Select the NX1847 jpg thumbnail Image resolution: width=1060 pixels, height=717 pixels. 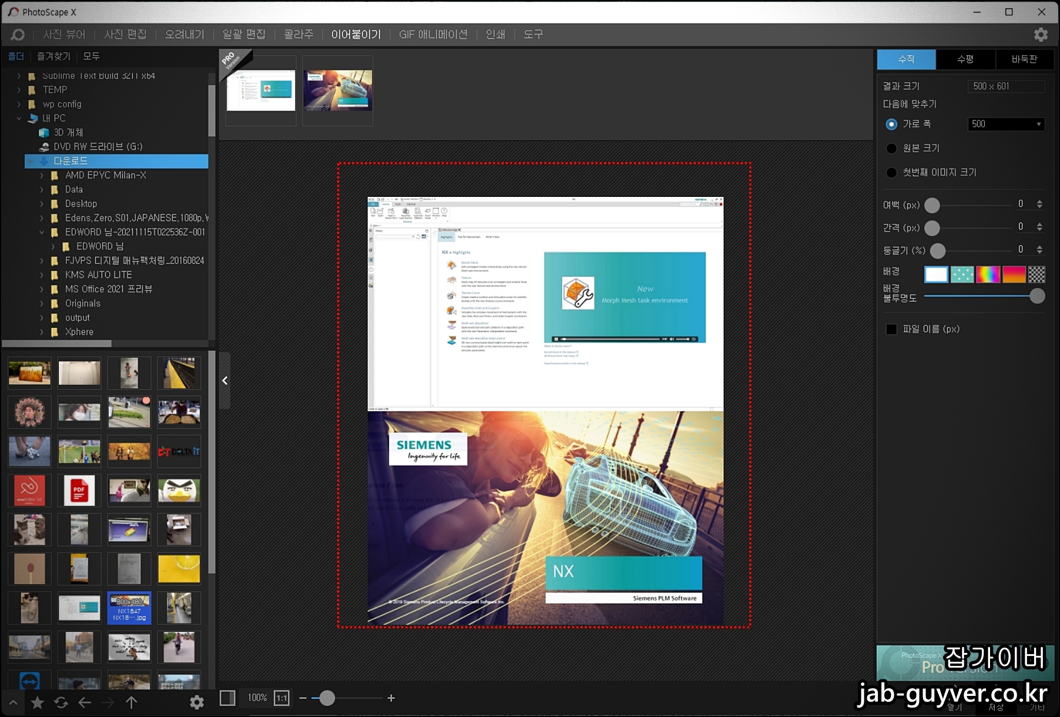129,608
